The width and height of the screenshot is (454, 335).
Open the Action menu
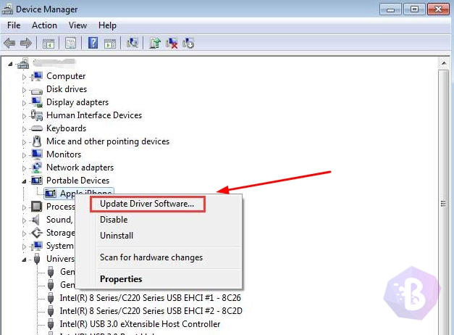(x=44, y=25)
